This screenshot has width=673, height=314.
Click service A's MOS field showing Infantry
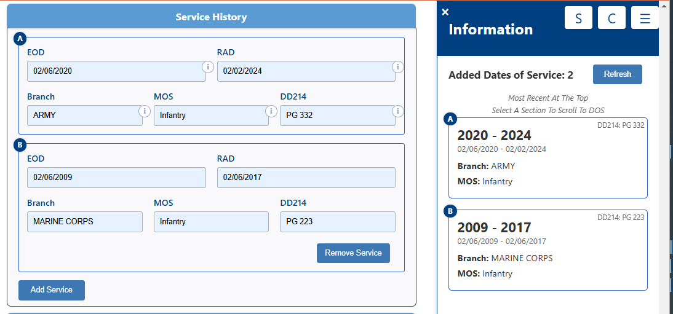[211, 116]
